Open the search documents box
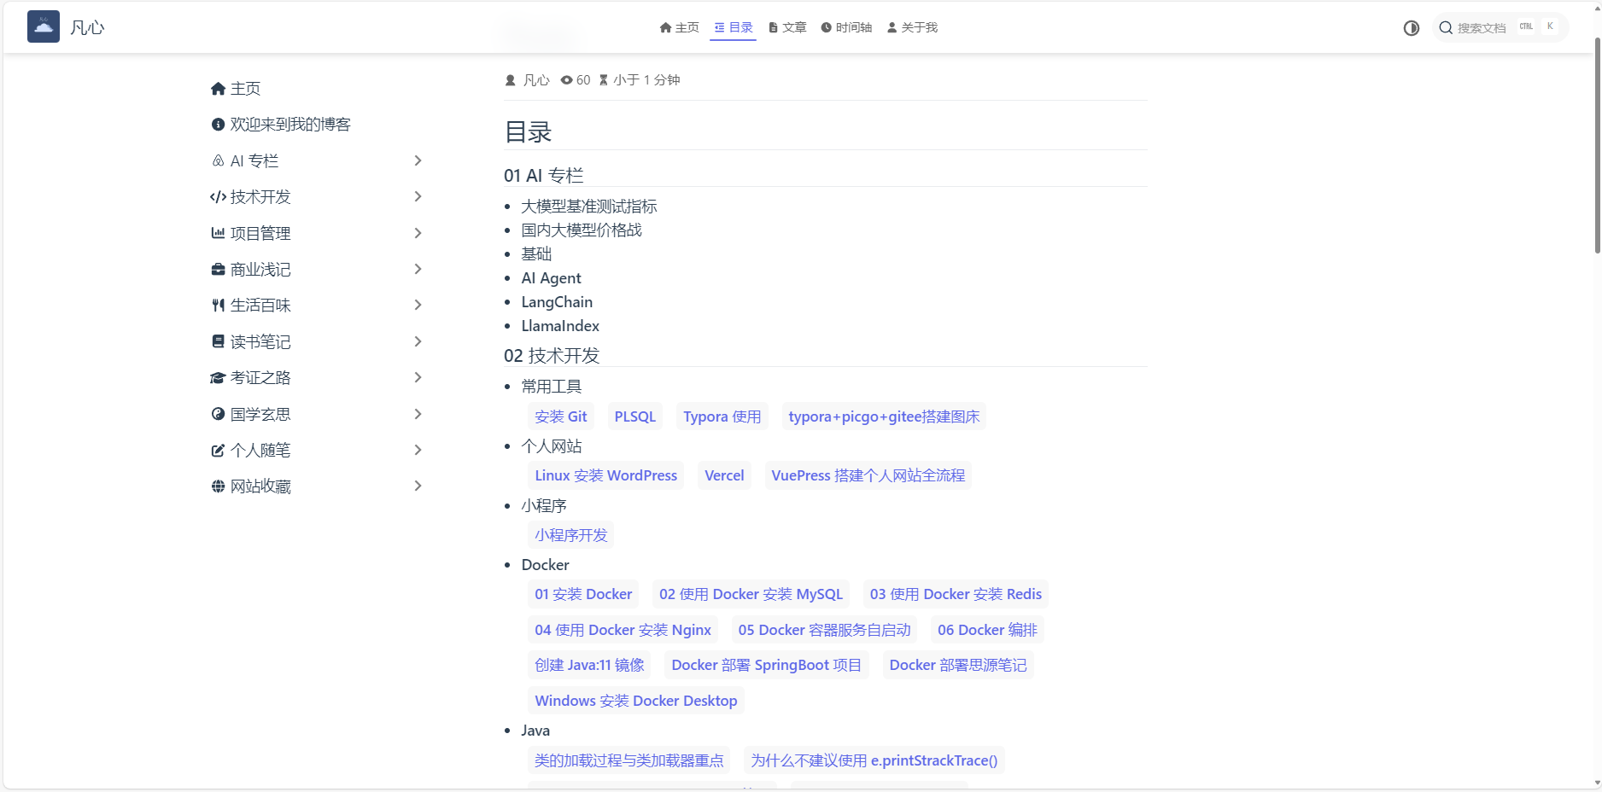The width and height of the screenshot is (1602, 792). click(x=1500, y=28)
